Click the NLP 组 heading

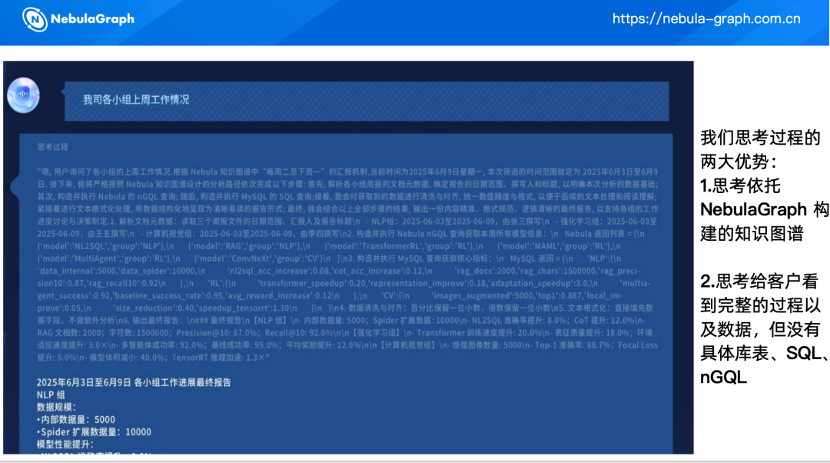pyautogui.click(x=51, y=395)
